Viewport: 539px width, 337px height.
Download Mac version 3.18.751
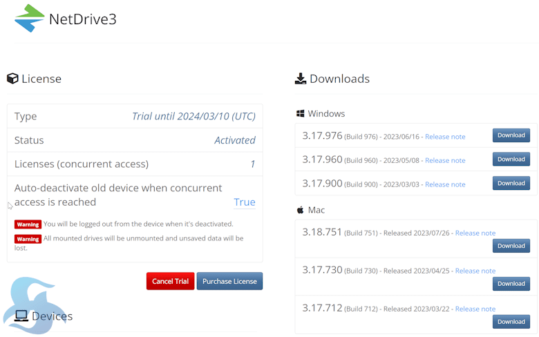[x=511, y=246]
